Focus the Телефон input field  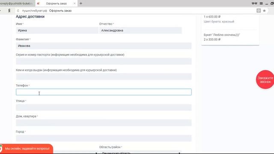pos(104,92)
